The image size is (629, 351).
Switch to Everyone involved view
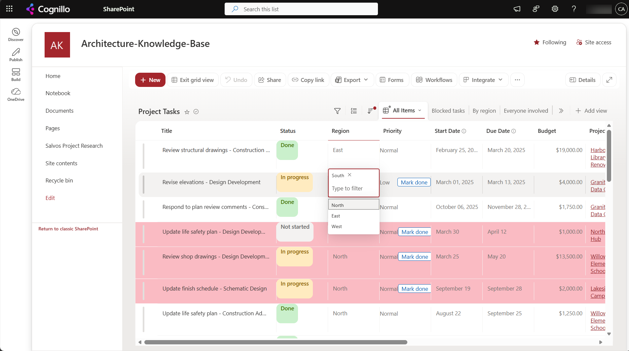click(526, 111)
